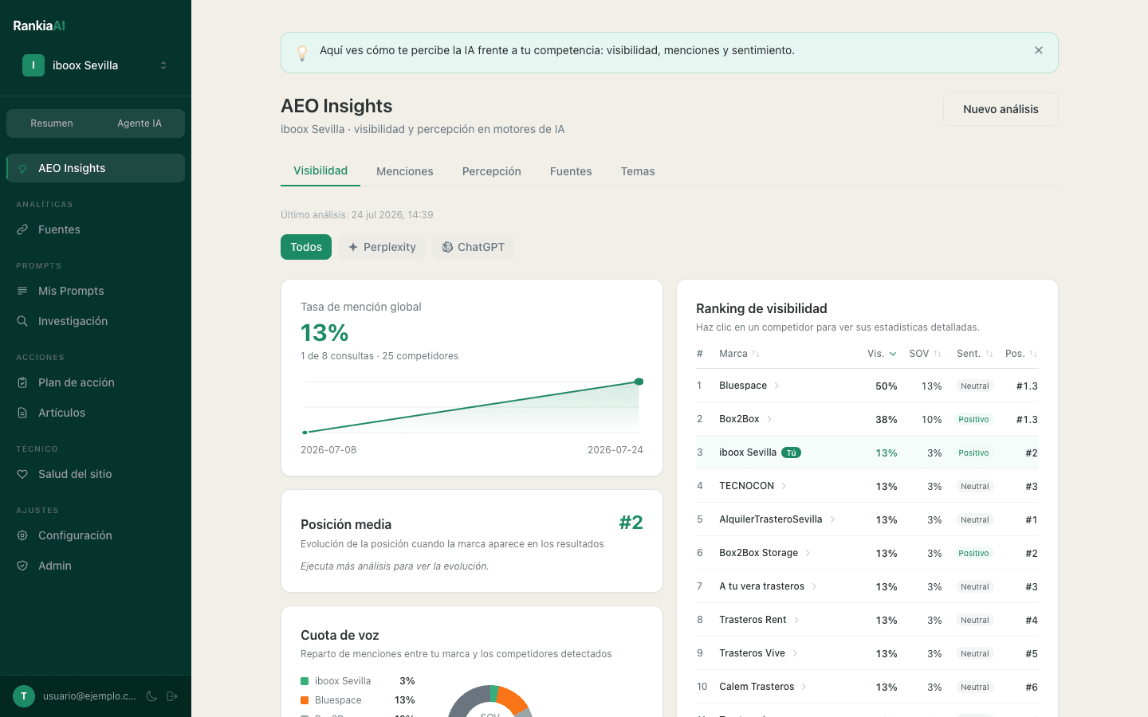Open the Fuentes tab
Image resolution: width=1148 pixels, height=717 pixels.
pyautogui.click(x=571, y=171)
